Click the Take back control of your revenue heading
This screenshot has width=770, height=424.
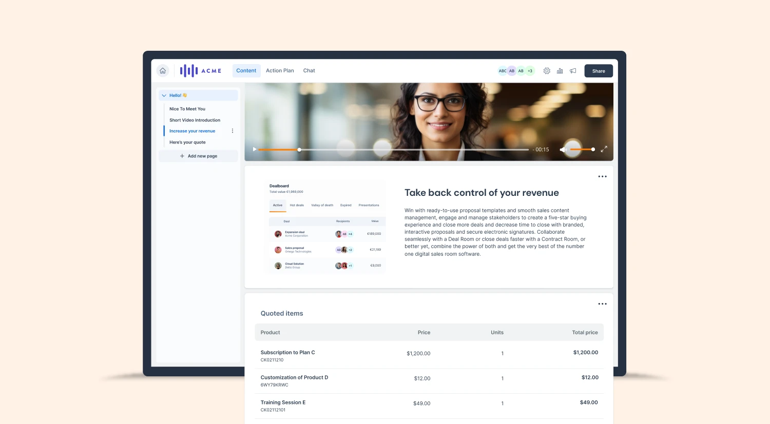pyautogui.click(x=482, y=193)
